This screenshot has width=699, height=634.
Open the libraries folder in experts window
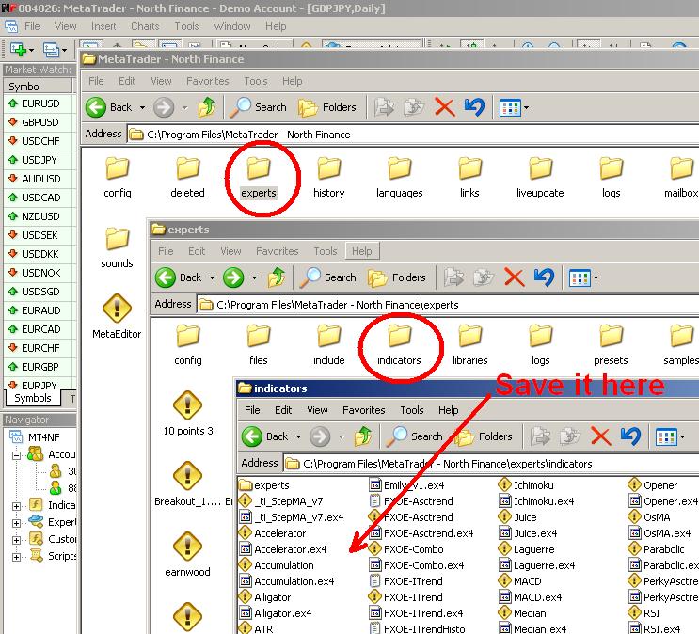(x=469, y=345)
